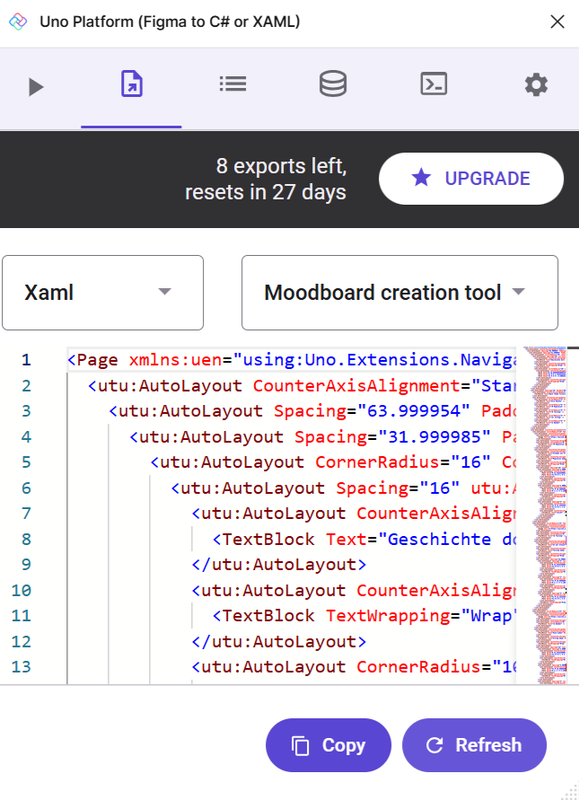This screenshot has width=579, height=800.
Task: Open the Xaml language dropdown
Action: coord(102,293)
